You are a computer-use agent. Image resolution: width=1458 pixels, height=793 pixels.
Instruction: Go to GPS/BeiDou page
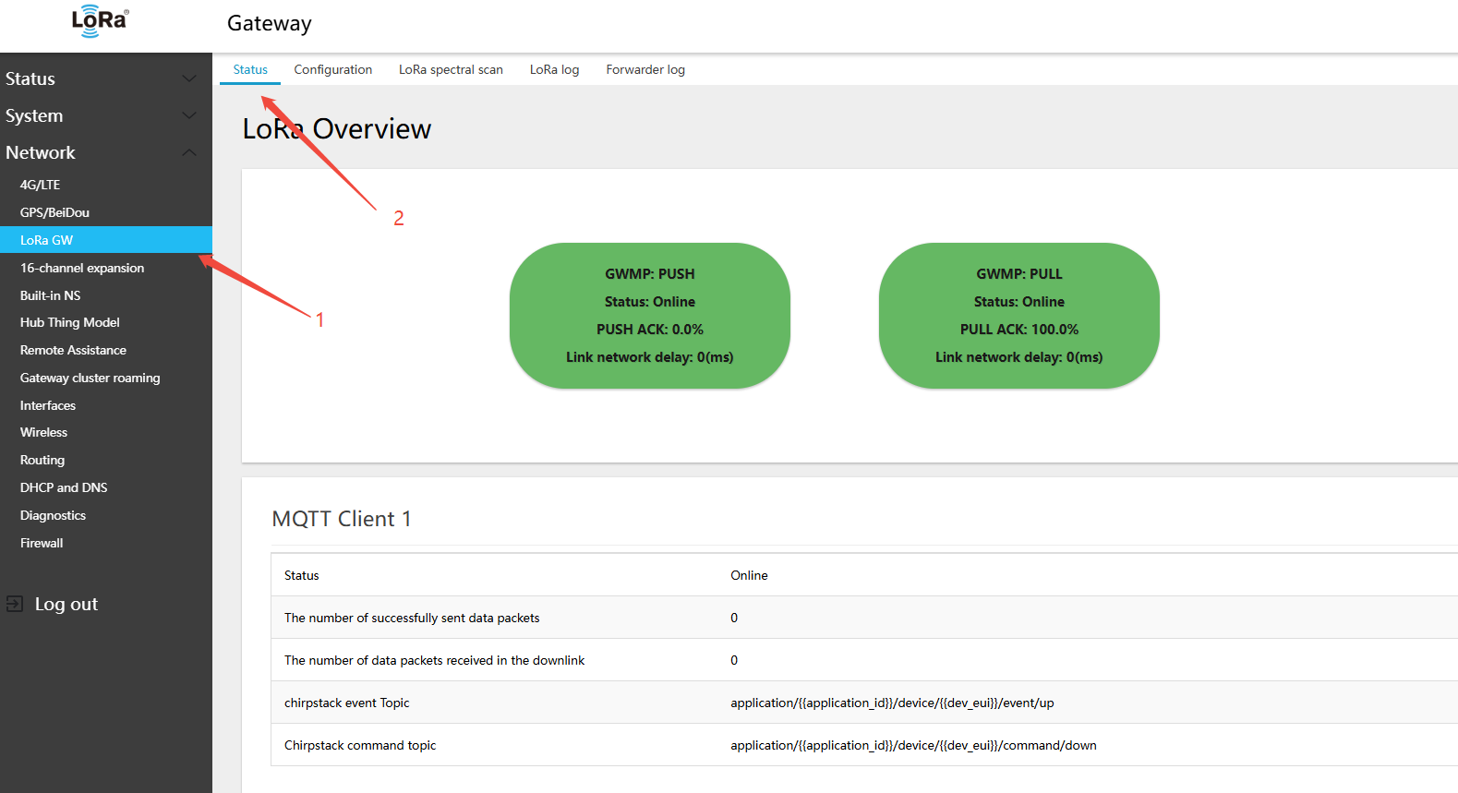pyautogui.click(x=54, y=212)
